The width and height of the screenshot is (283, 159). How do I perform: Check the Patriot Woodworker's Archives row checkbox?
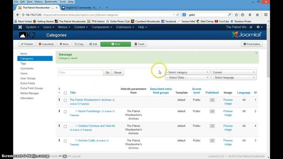click(x=65, y=100)
